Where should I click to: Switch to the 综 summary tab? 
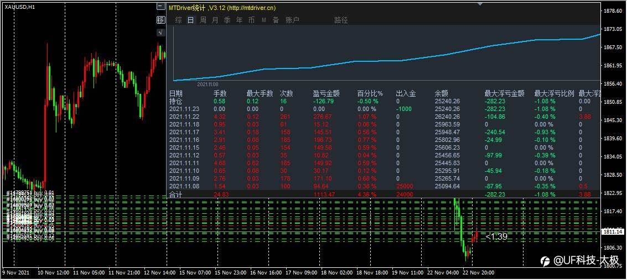(x=178, y=20)
